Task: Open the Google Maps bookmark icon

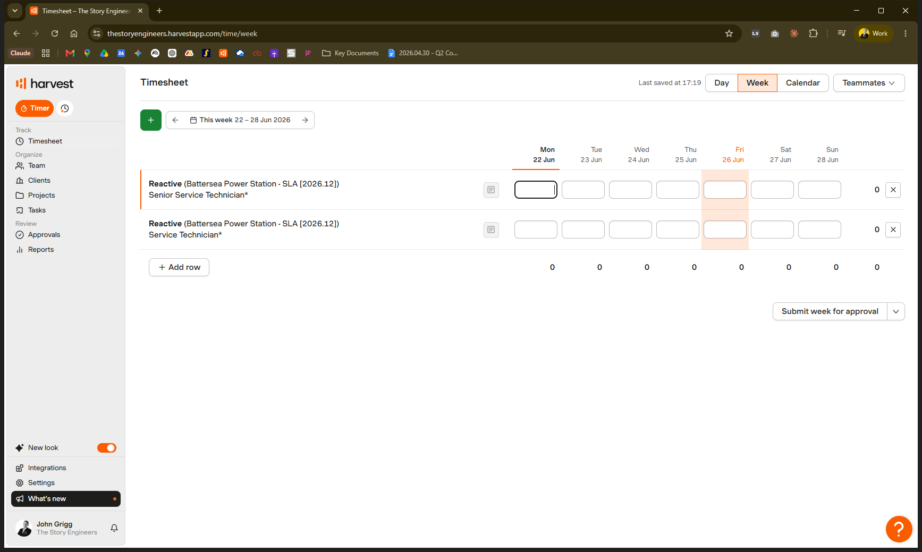Action: [87, 53]
